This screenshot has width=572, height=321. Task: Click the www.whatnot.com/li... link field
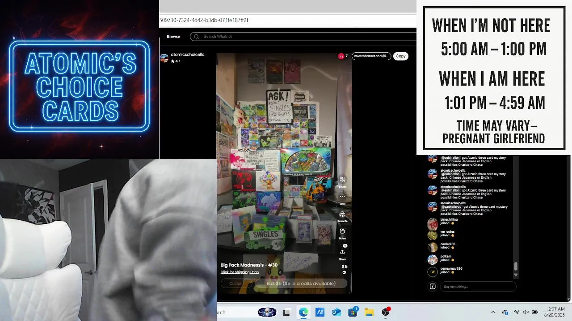tap(371, 56)
